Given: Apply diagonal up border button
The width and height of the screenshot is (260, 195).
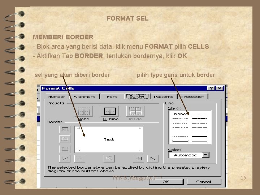Looking at the screenshot, I should [65, 159].
